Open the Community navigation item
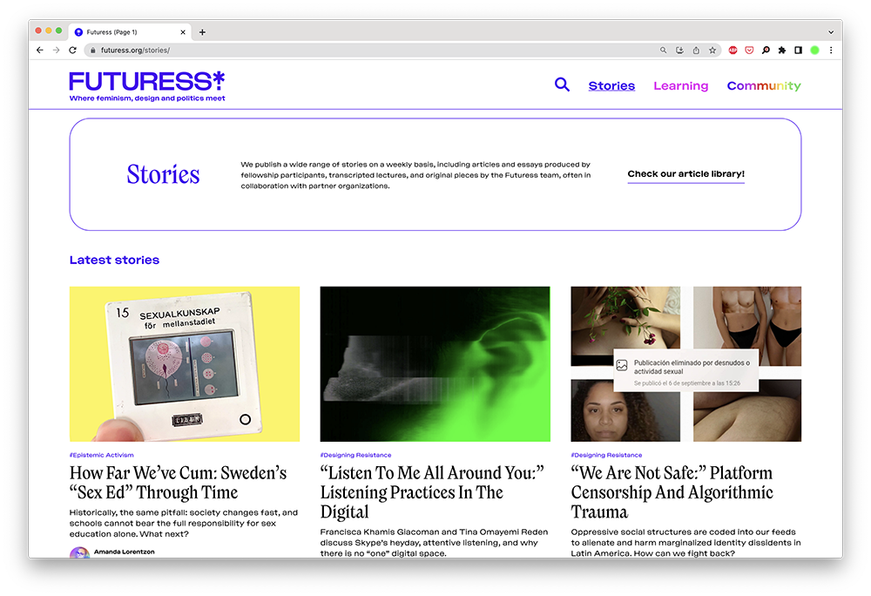 (764, 85)
